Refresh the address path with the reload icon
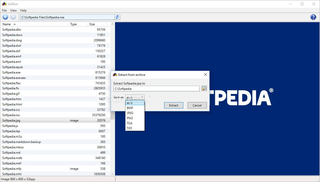The image size is (320, 182). click(117, 17)
